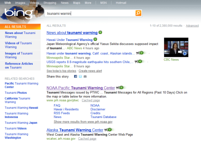The width and height of the screenshot is (201, 143).
Task: Open the Web tab
Action: coord(8,3)
